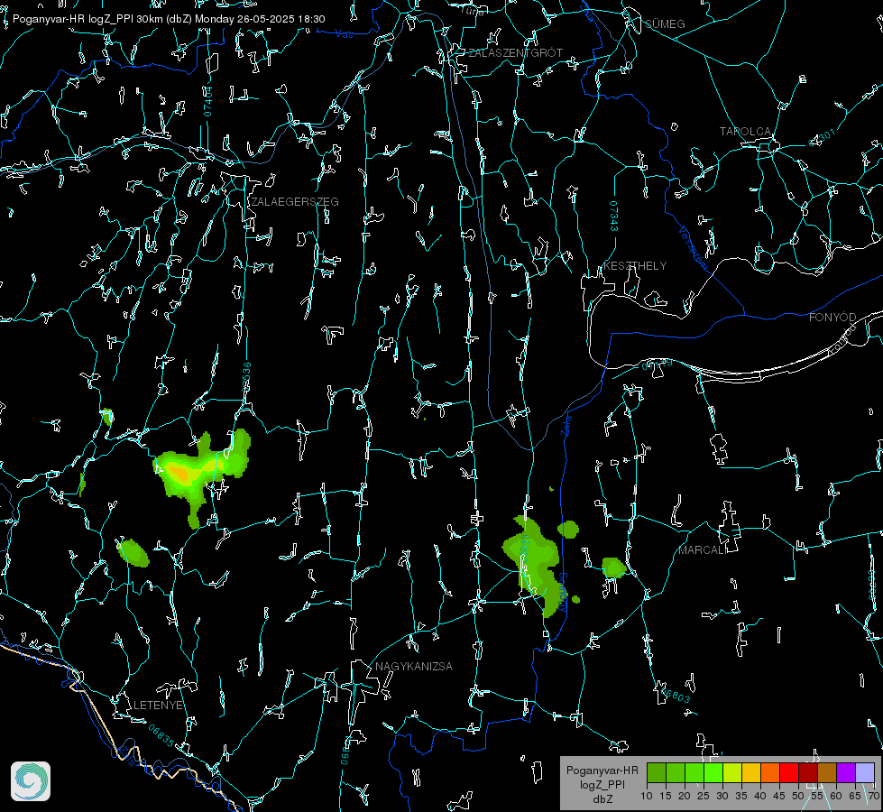Select the NAGYKANIZSA city label
The image size is (883, 812).
[x=414, y=666]
